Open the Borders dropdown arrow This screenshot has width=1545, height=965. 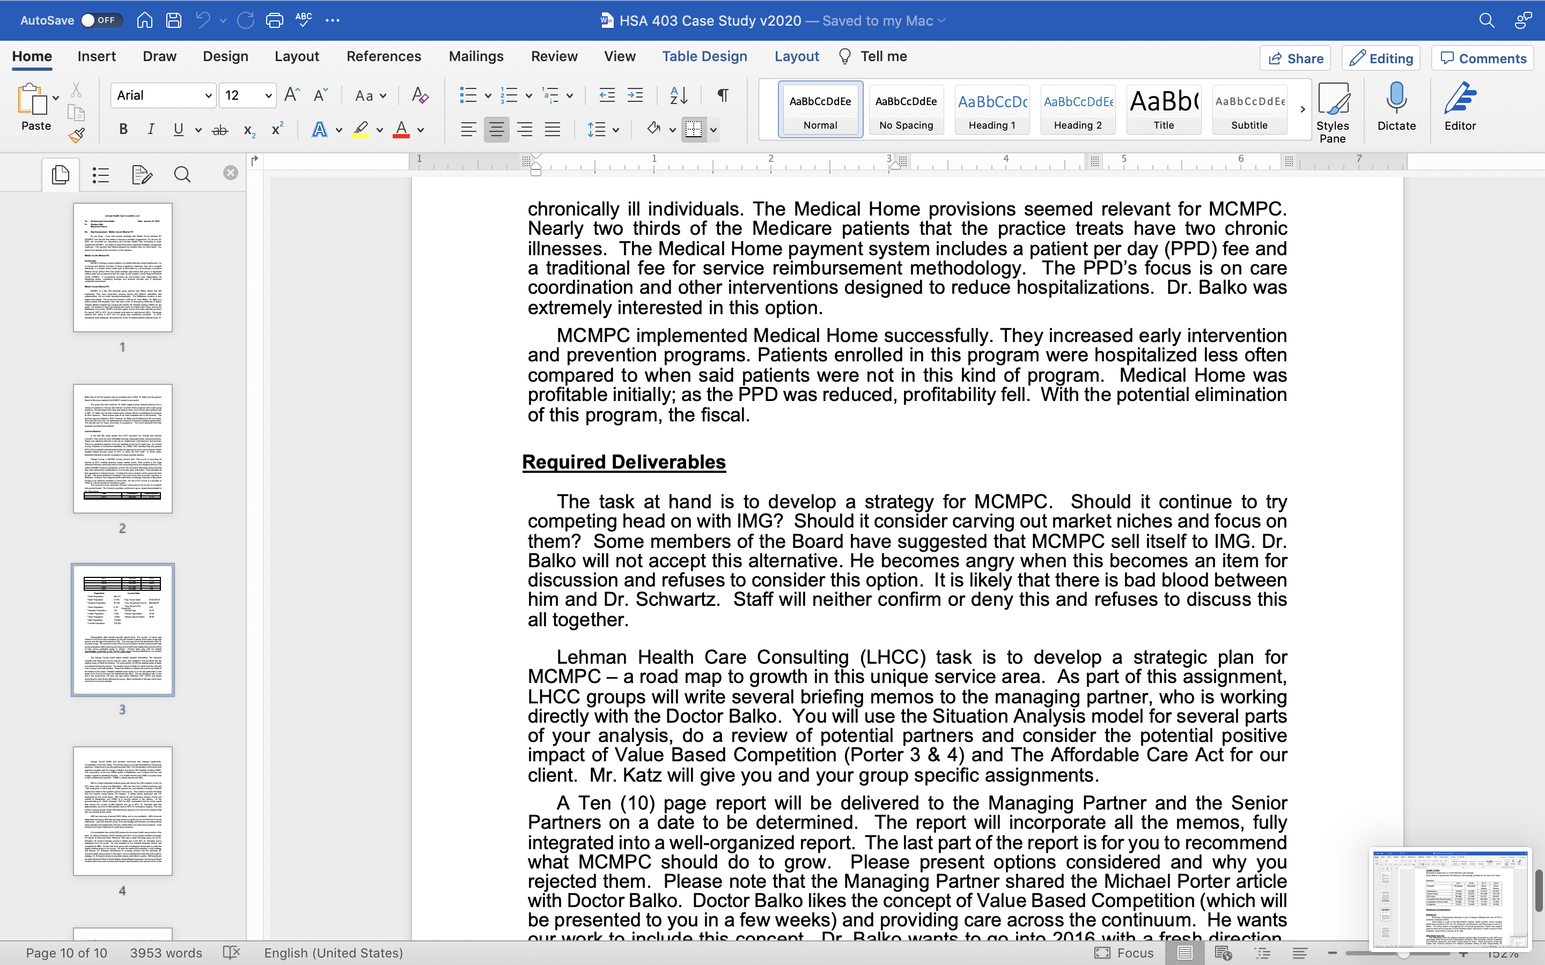point(714,130)
